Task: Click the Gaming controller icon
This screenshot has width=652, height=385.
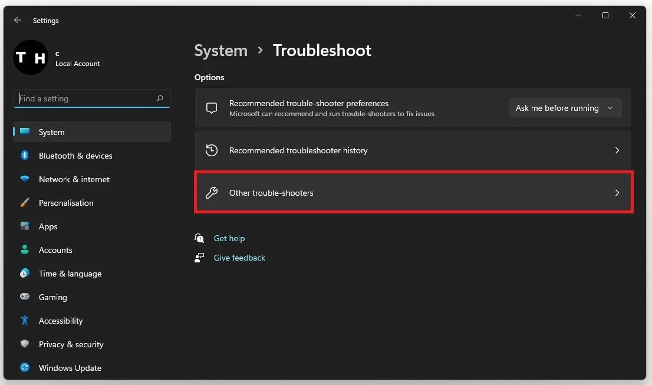Action: tap(25, 297)
